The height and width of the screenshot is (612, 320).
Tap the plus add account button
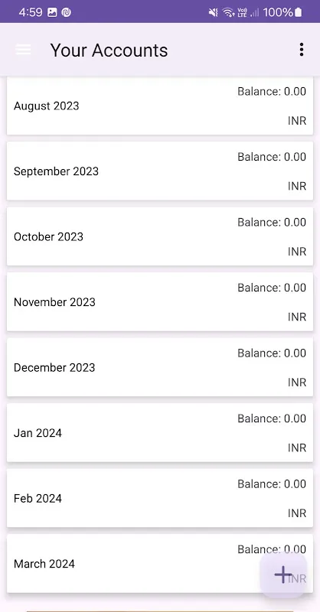point(283,575)
